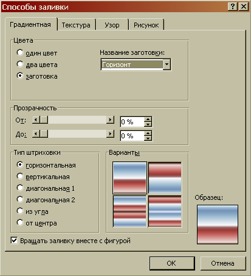Image resolution: width=251 pixels, height=276 pixels.
Task: Choose вертикальная hatch type option
Action: pyautogui.click(x=20, y=177)
